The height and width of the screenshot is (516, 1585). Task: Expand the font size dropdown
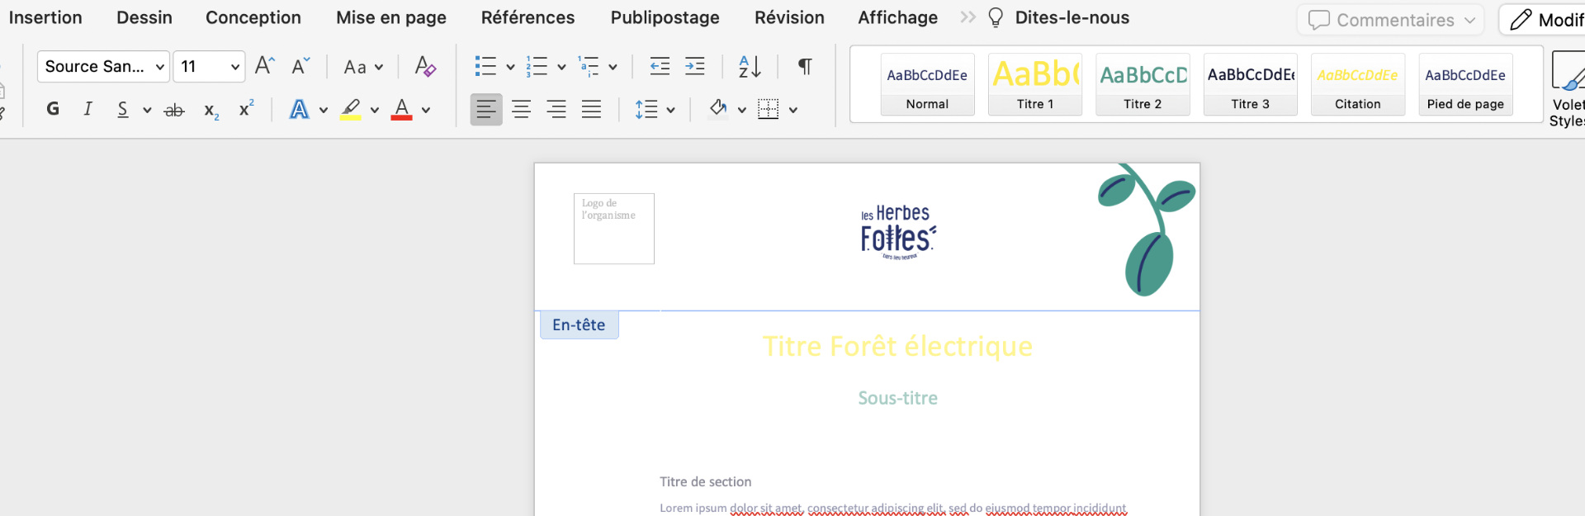[235, 67]
